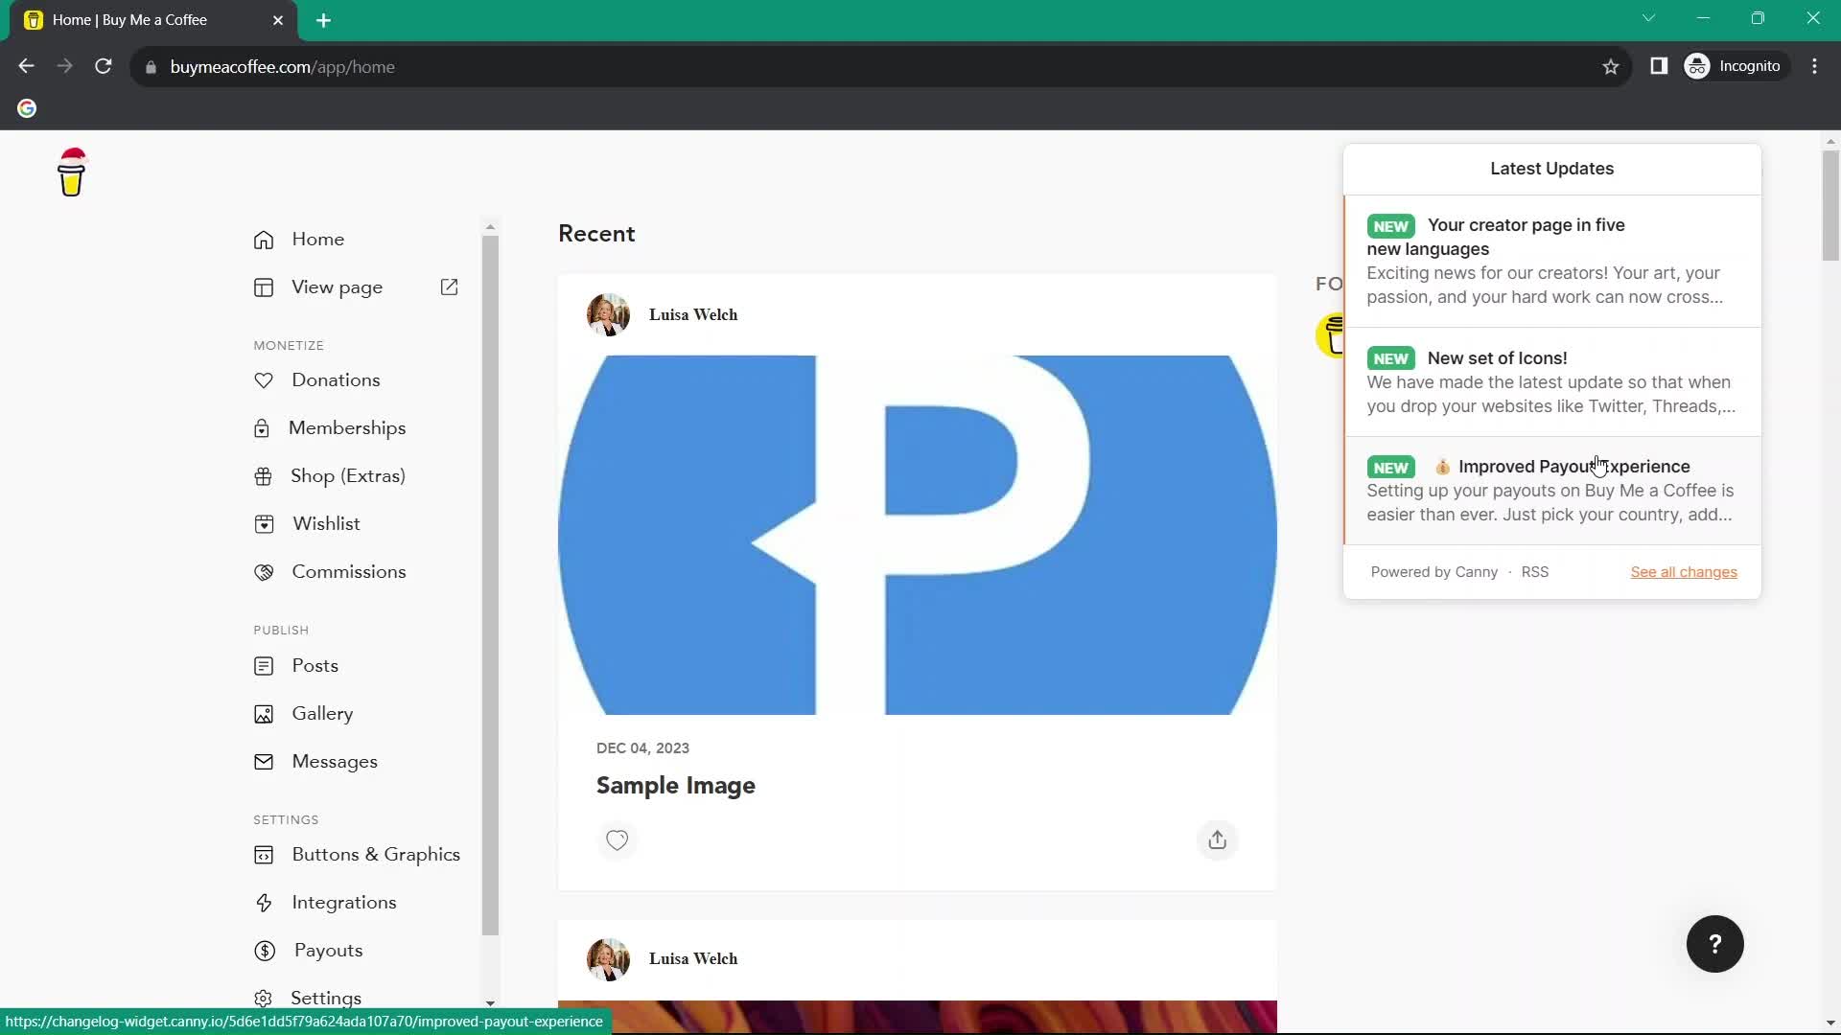Open the Improved Payout Experience update
This screenshot has width=1841, height=1035.
coord(1552,491)
